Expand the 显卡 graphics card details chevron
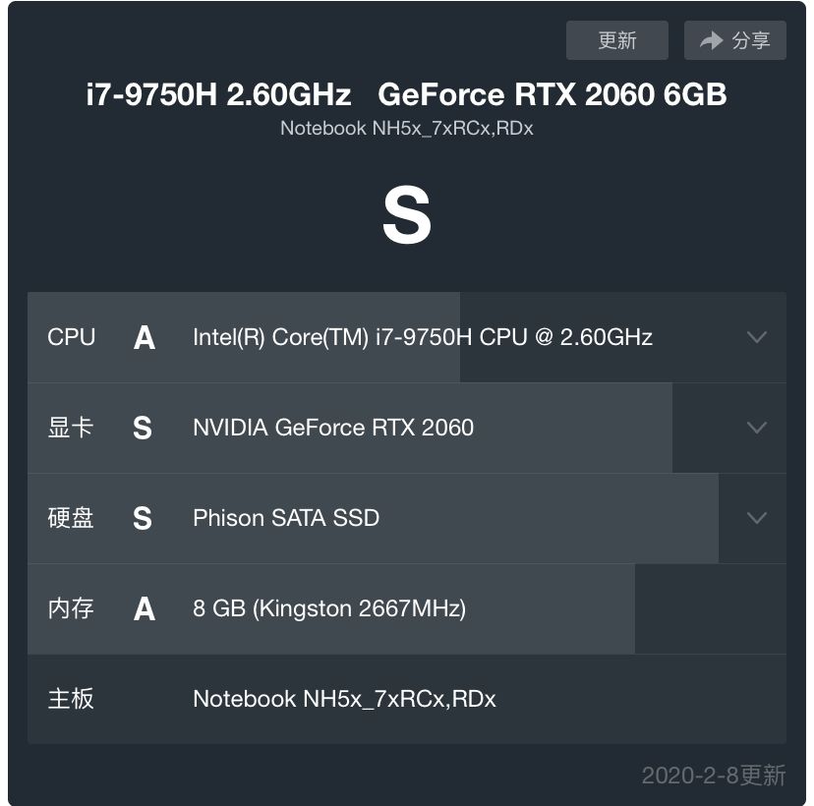Screen dimensions: 814x806 coord(756,428)
